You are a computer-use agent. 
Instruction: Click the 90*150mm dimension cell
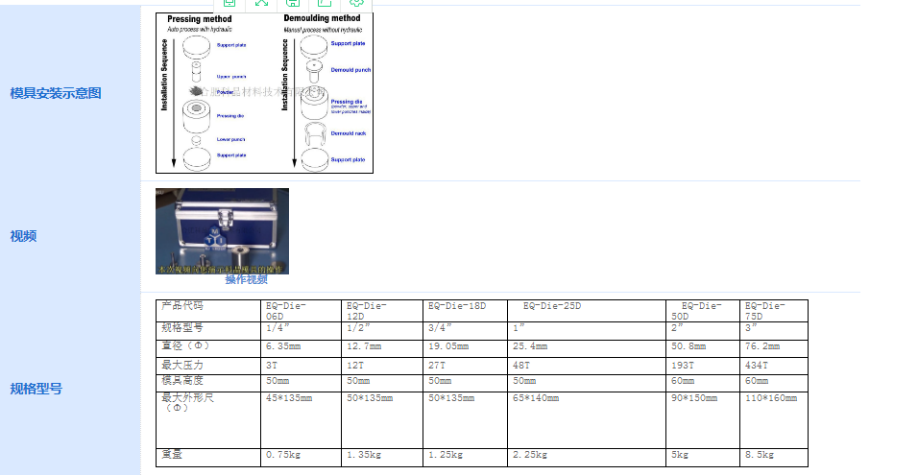pyautogui.click(x=703, y=420)
